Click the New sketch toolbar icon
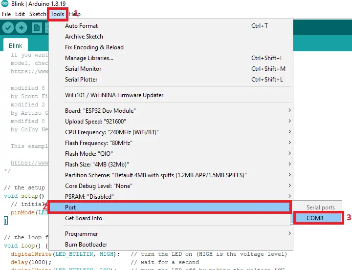352x270 pixels. (37, 28)
